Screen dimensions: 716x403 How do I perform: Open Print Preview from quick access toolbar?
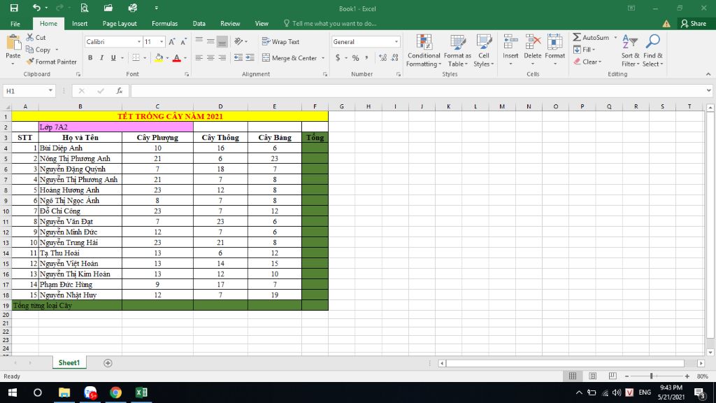(85, 8)
